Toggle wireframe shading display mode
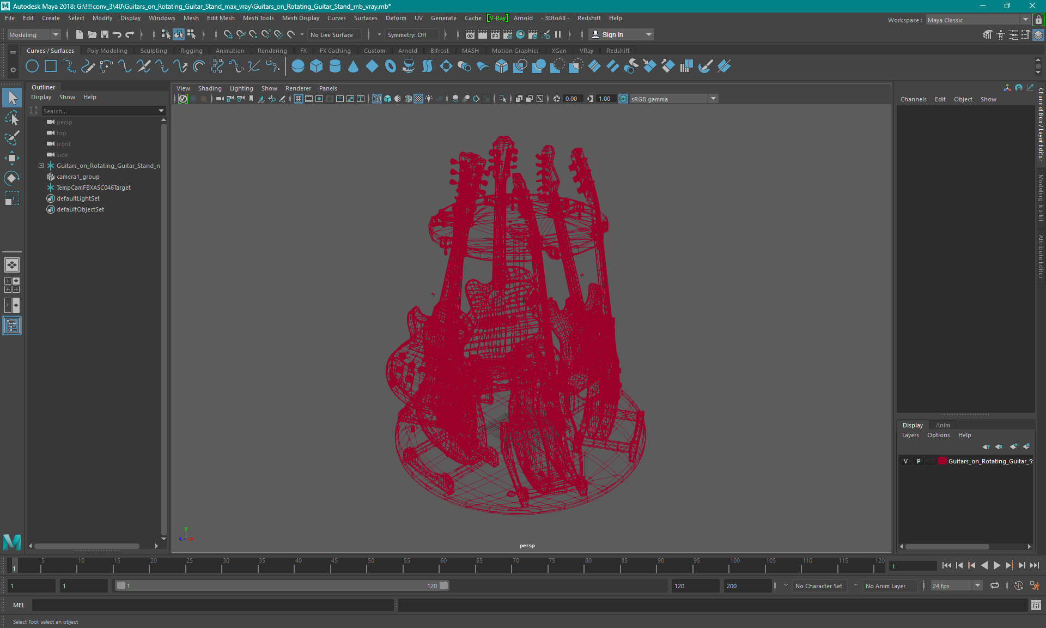The image size is (1046, 628). [x=378, y=98]
